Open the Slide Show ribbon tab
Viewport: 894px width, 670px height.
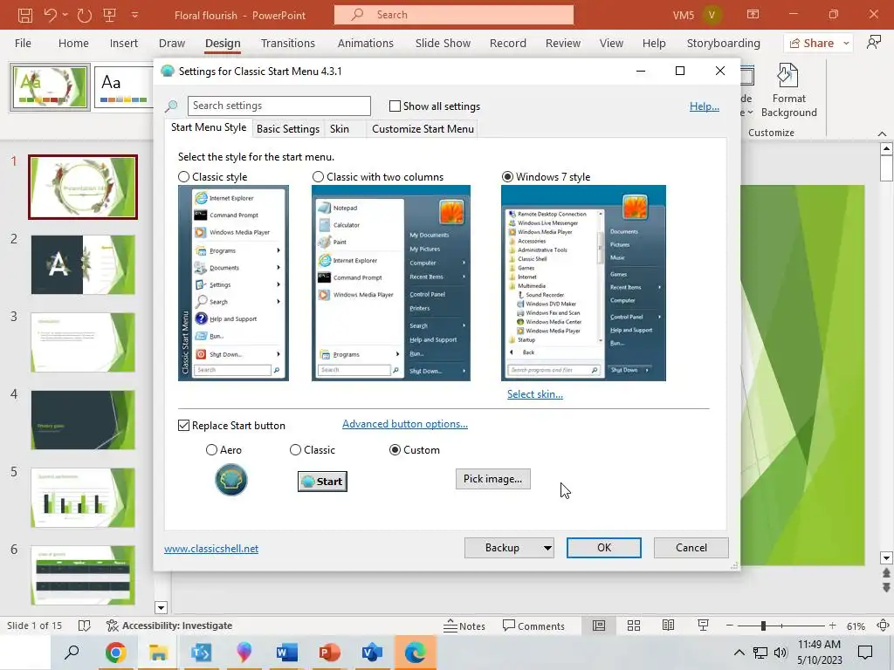pyautogui.click(x=443, y=44)
